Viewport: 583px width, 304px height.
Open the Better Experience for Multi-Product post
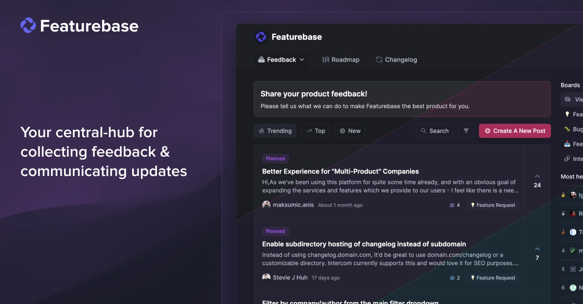coord(340,171)
